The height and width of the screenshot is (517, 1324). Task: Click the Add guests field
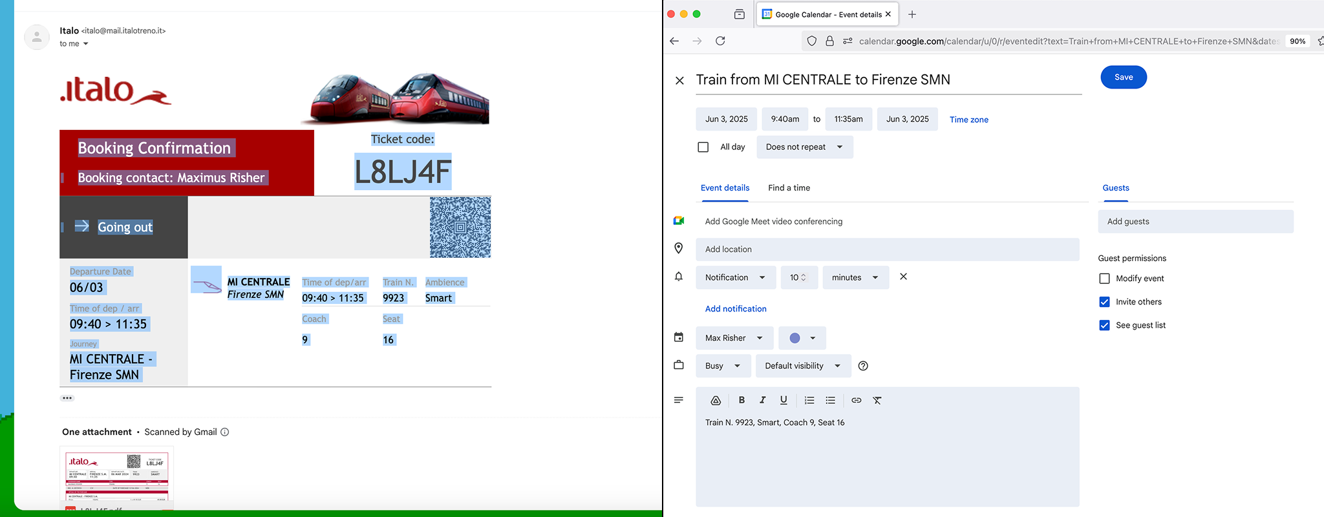pos(1196,222)
